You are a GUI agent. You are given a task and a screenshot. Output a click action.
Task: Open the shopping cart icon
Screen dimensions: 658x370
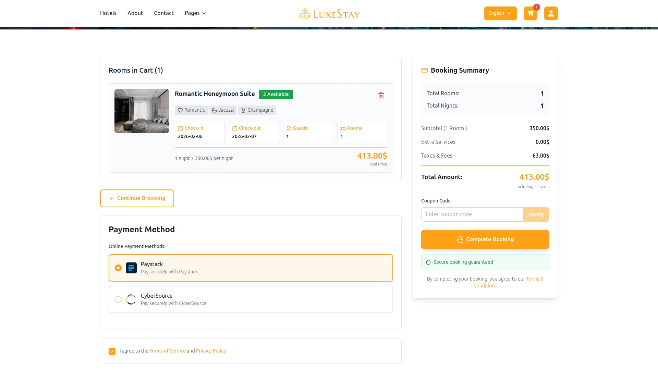click(x=530, y=13)
